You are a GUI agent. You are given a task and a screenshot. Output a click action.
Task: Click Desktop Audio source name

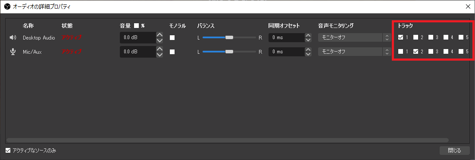pyautogui.click(x=39, y=38)
